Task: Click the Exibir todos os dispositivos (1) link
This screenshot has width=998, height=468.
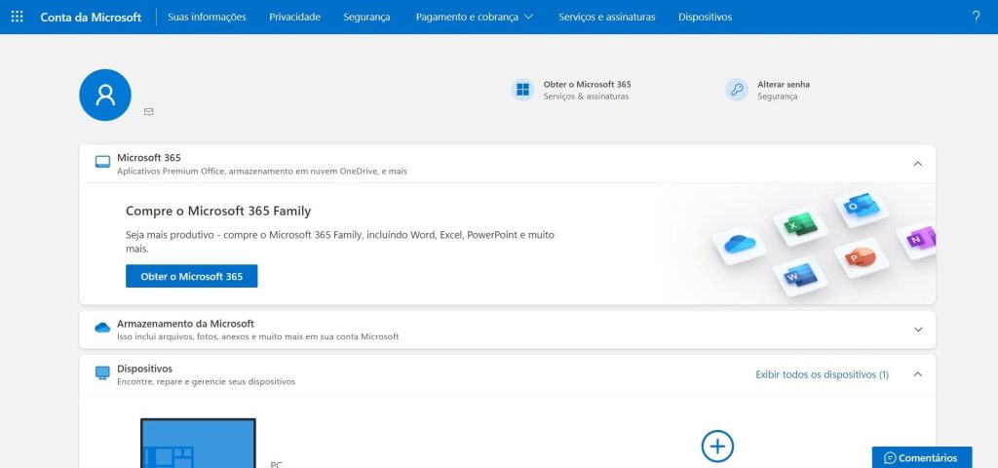Action: [x=822, y=374]
